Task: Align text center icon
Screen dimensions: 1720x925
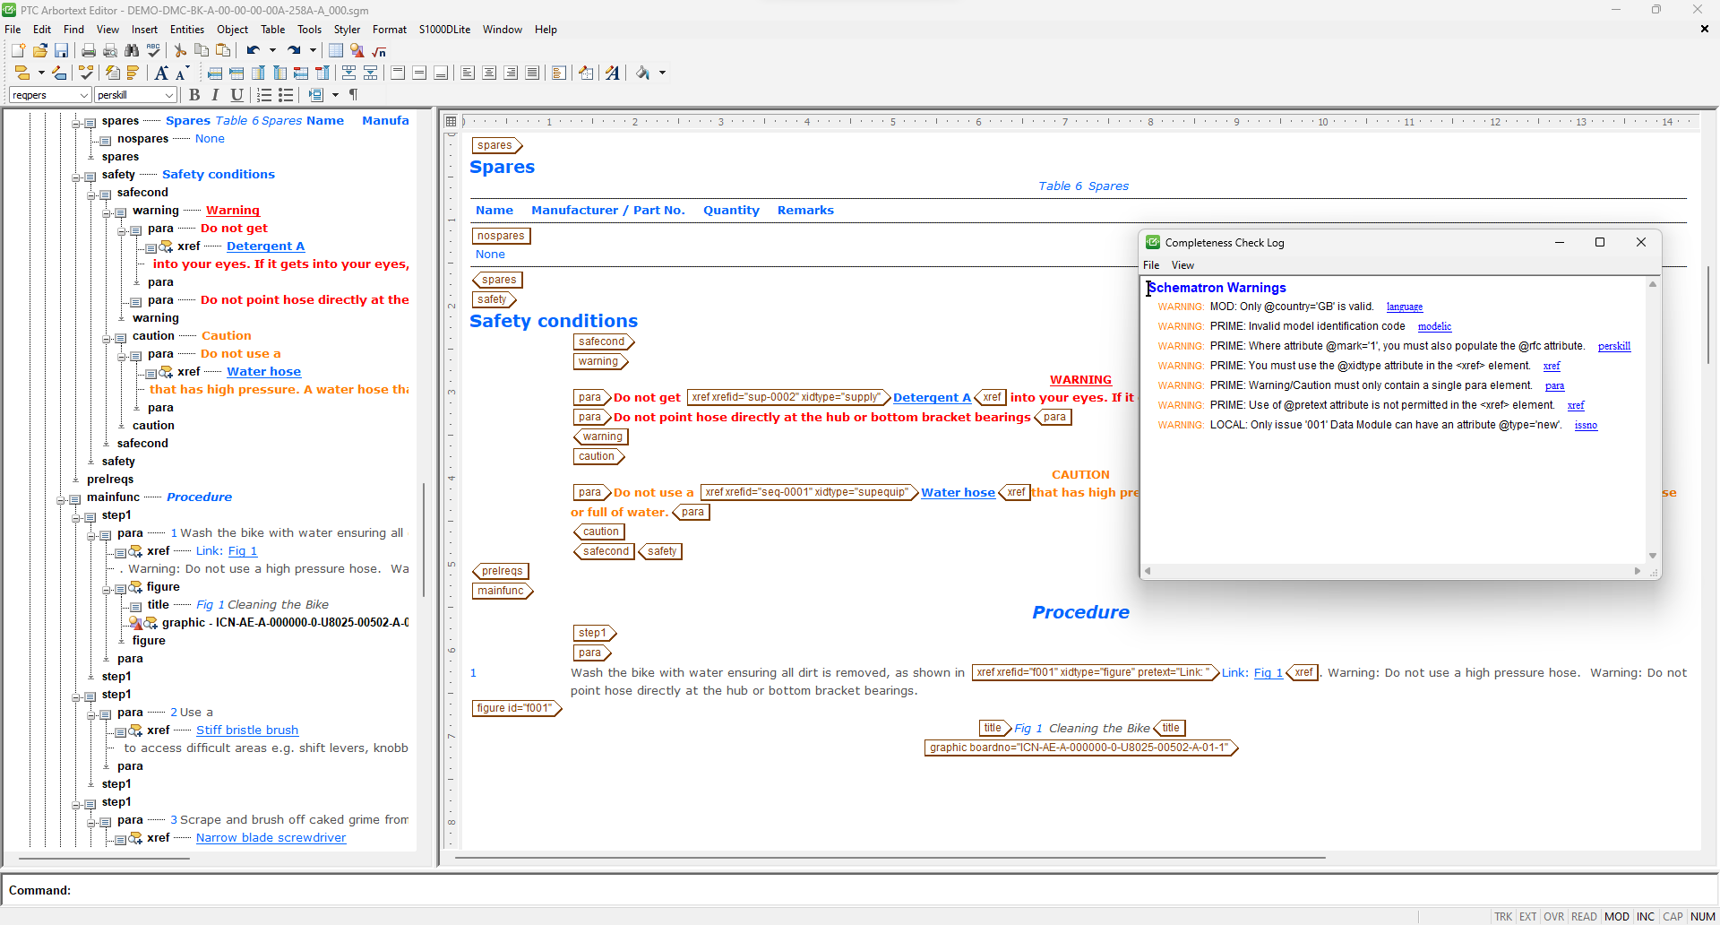Action: tap(489, 73)
